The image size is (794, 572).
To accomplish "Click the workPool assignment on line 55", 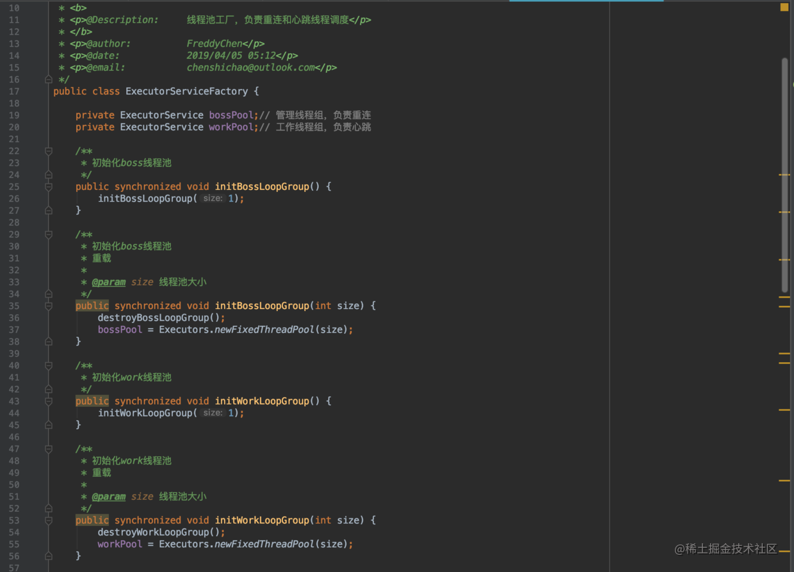I will pos(120,544).
